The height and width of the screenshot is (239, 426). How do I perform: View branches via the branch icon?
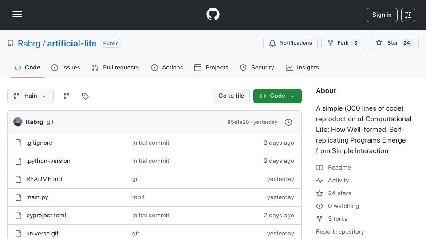pos(66,96)
